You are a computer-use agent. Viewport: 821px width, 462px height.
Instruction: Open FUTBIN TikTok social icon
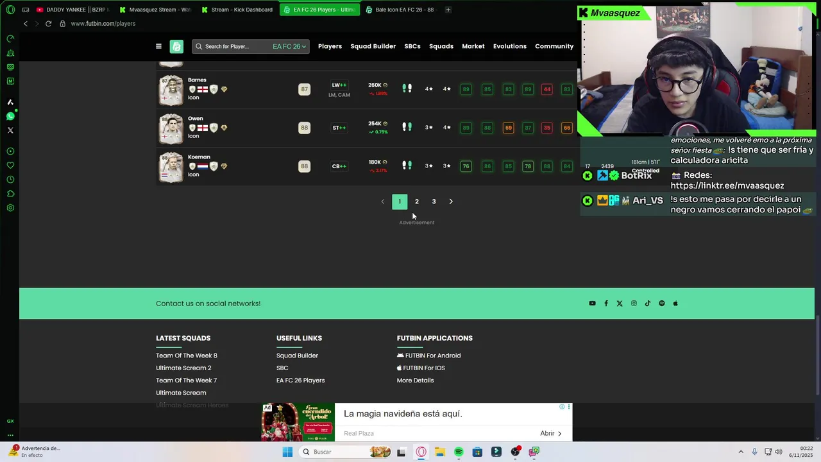(648, 304)
